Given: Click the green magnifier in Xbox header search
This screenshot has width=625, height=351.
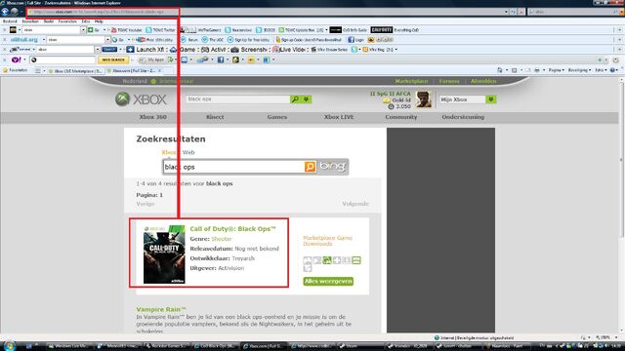Looking at the screenshot, I should [295, 99].
